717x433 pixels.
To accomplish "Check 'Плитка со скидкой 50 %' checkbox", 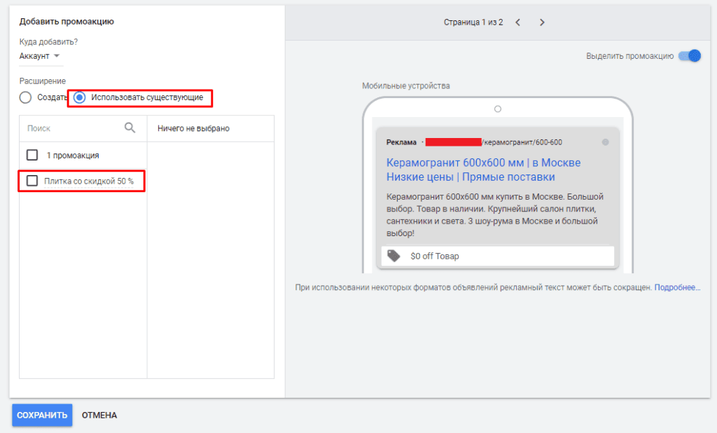I will click(x=32, y=181).
